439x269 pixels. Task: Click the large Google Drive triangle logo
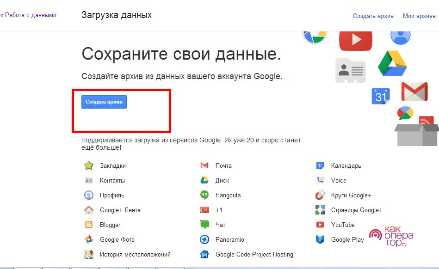393,63
